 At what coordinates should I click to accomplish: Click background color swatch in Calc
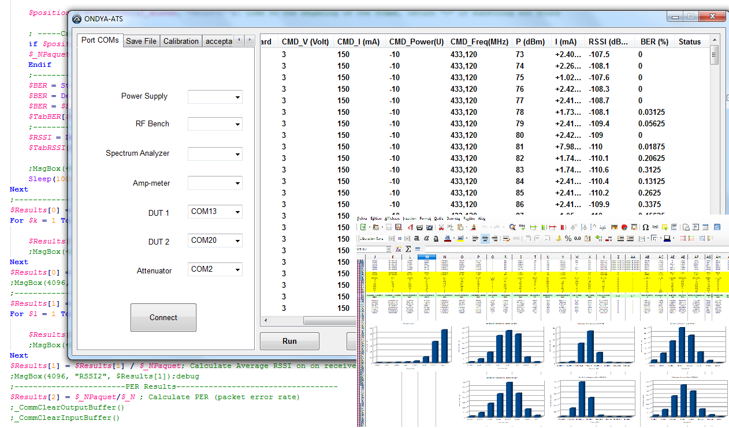click(667, 238)
